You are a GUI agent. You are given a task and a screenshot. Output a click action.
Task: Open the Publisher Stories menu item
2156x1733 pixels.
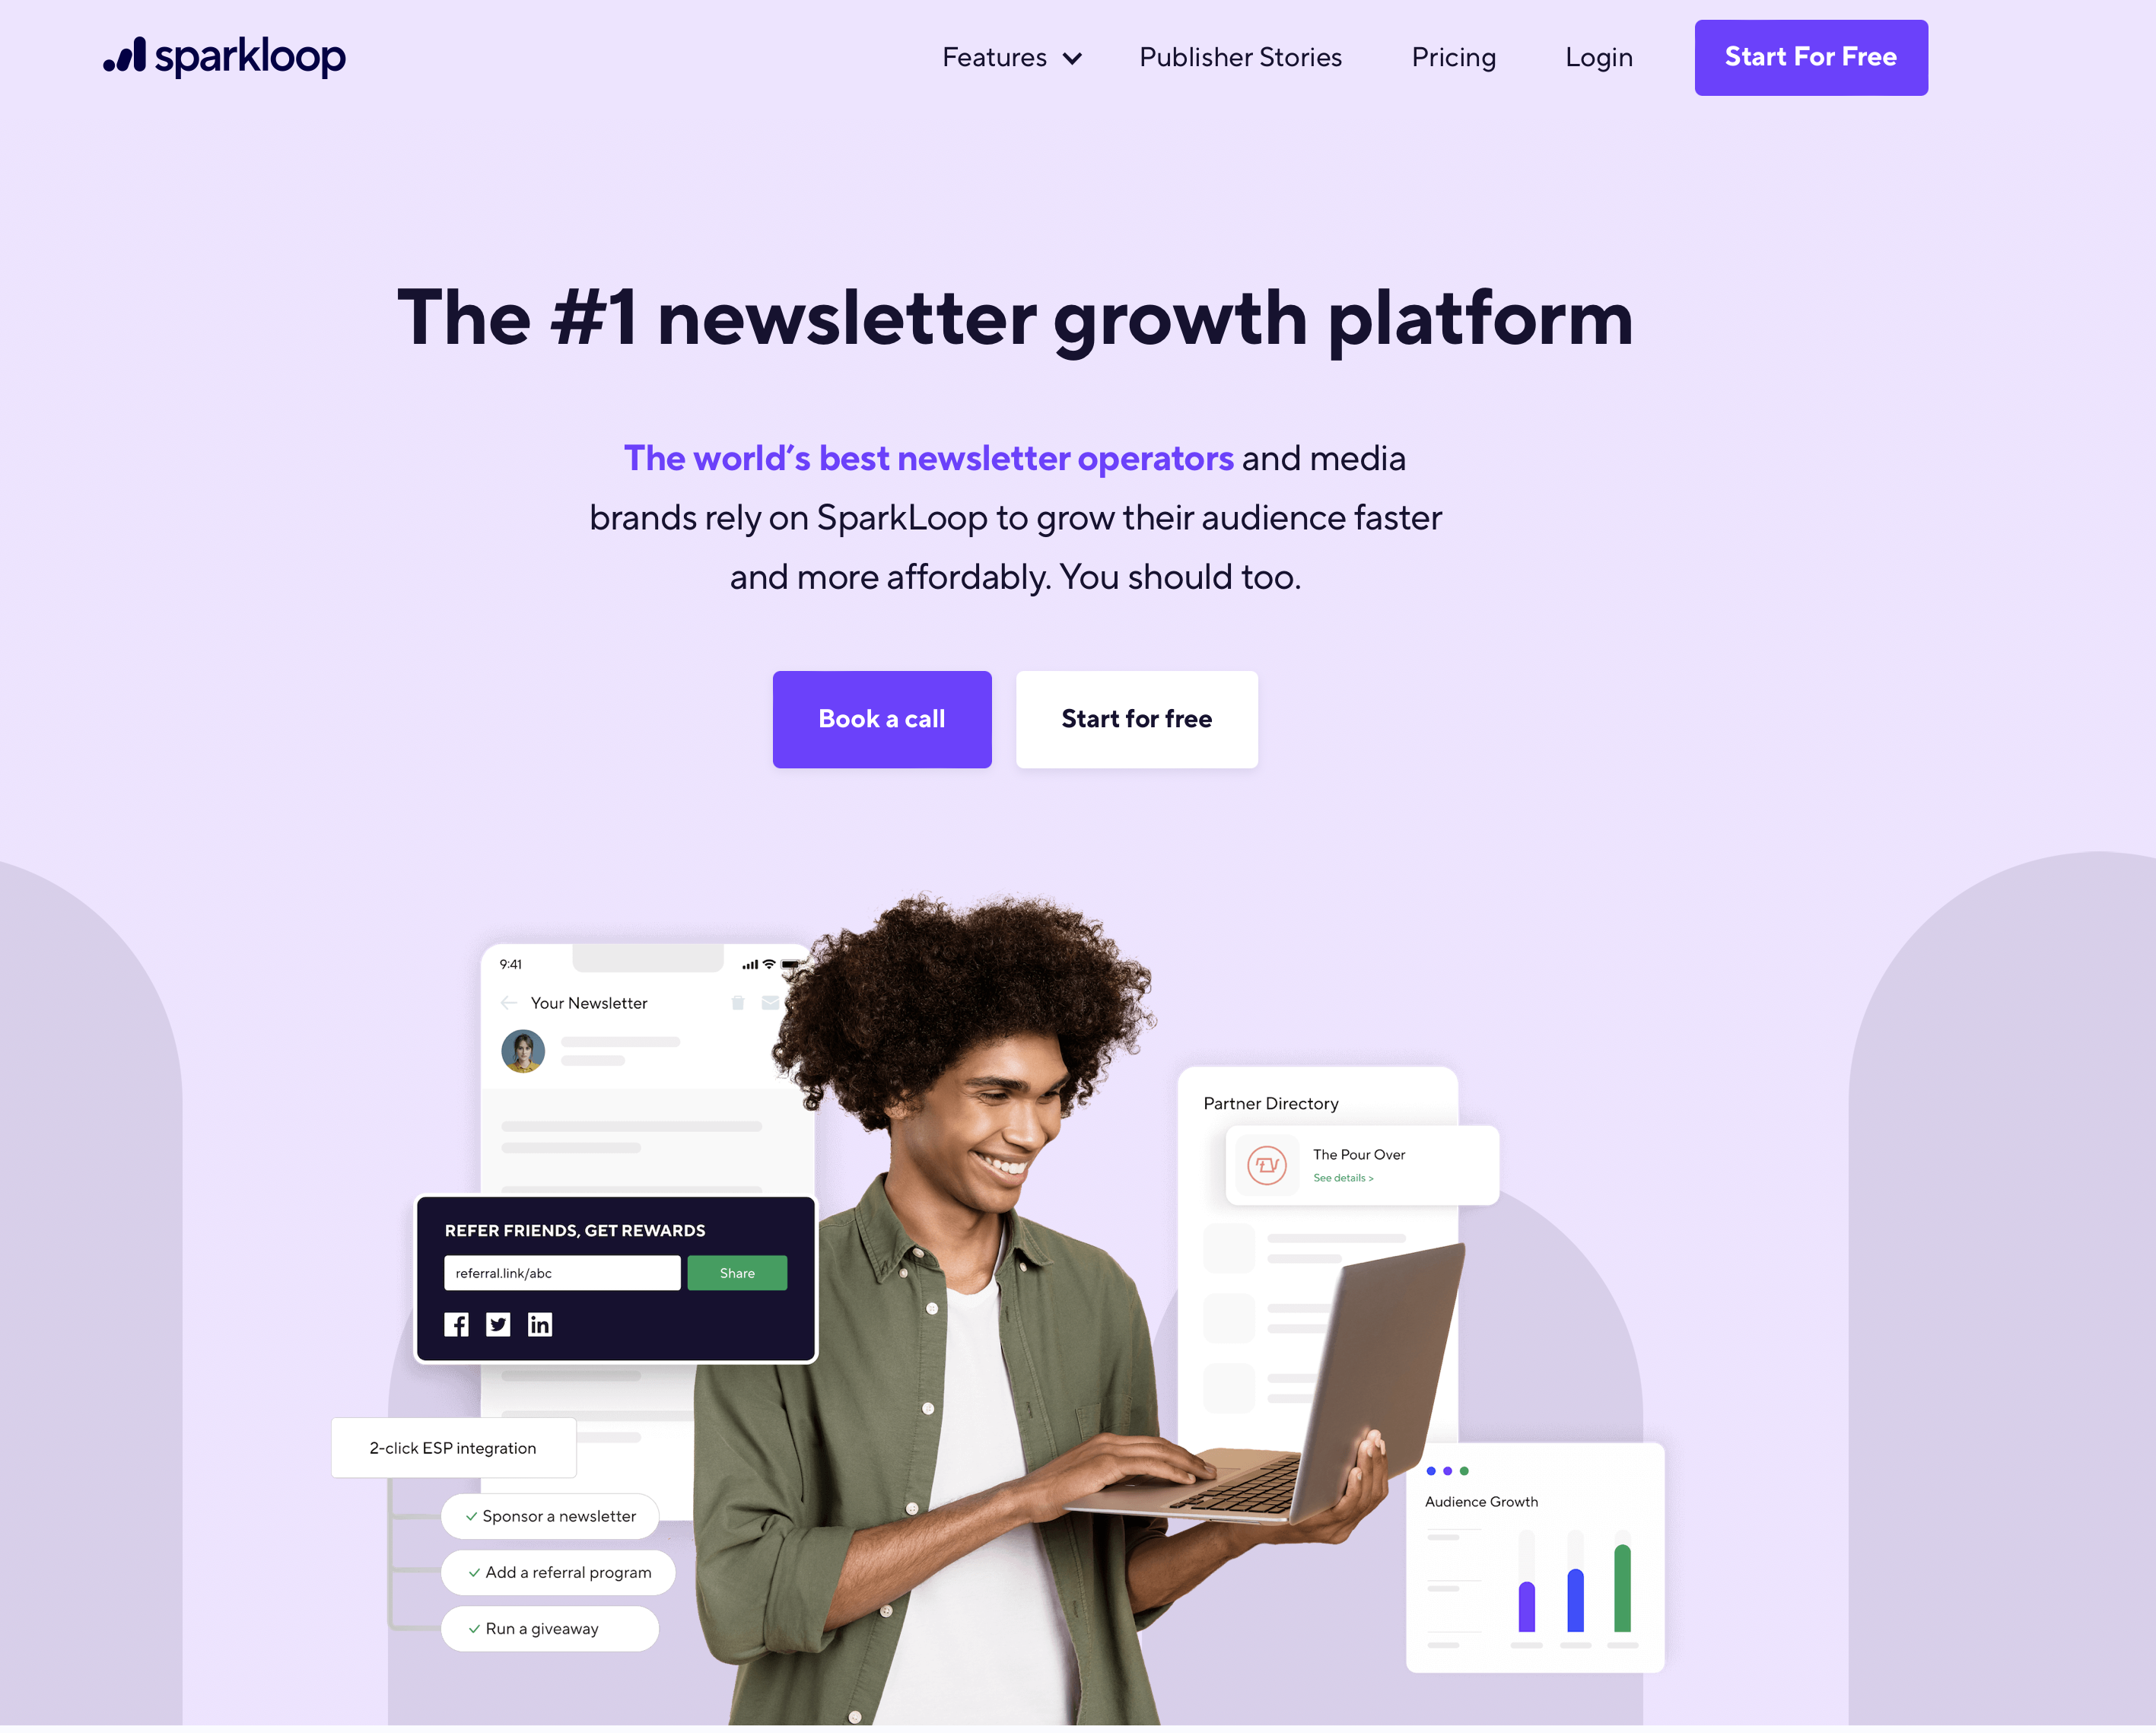coord(1242,56)
